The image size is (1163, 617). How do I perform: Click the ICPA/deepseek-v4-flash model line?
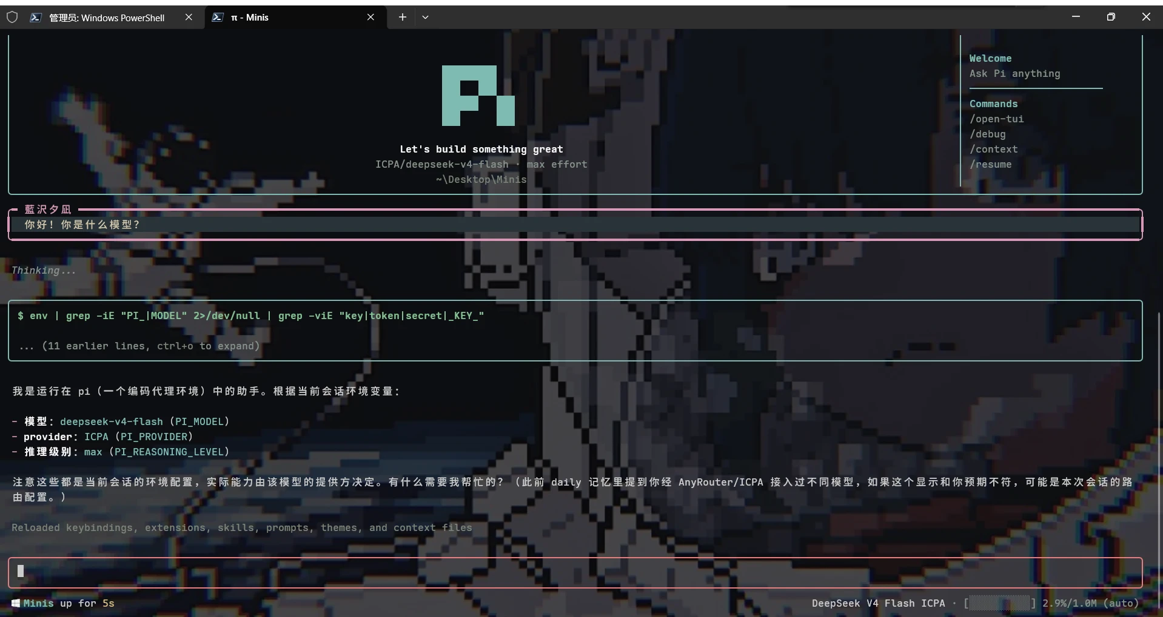tap(481, 165)
